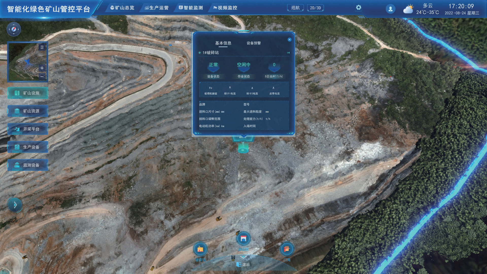The height and width of the screenshot is (274, 487).
Task: Click the compass navigation icon
Action: 14,29
